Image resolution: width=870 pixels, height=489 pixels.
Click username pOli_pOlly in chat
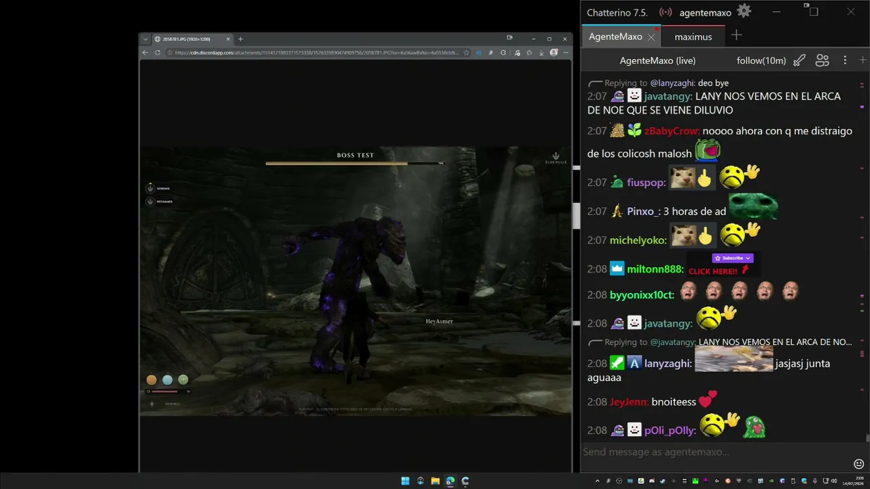[671, 431]
